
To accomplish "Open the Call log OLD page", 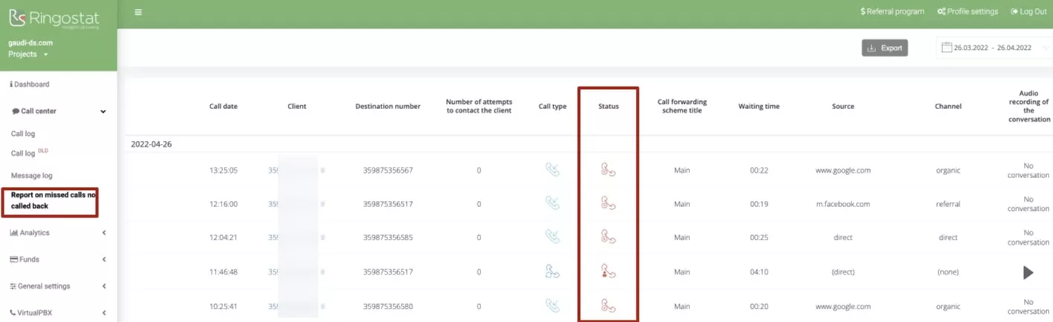I will tap(29, 154).
